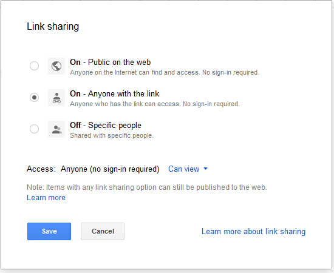Open the Learn more link under the note
This screenshot has width=334, height=273.
[46, 198]
